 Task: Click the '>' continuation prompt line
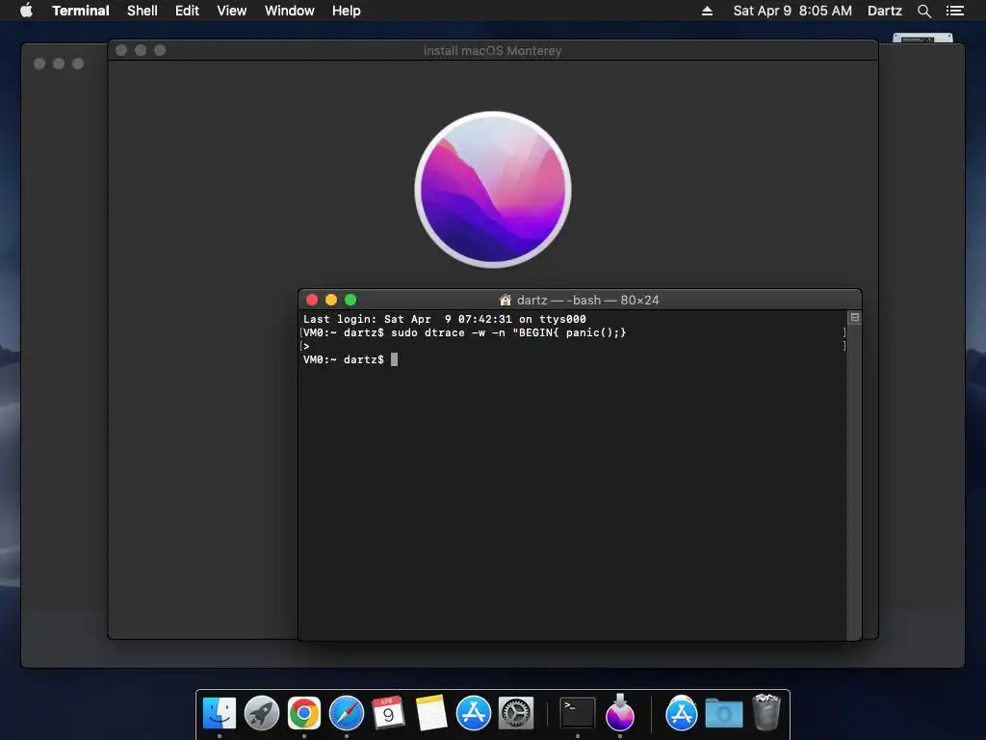coord(305,346)
